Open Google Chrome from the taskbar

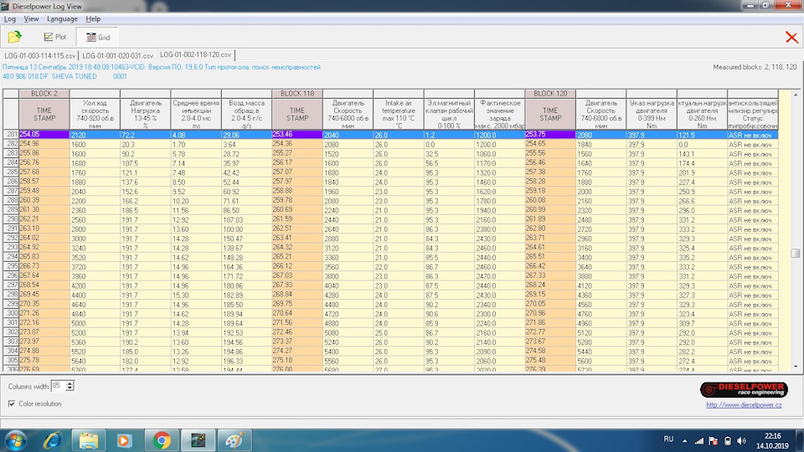click(x=162, y=439)
